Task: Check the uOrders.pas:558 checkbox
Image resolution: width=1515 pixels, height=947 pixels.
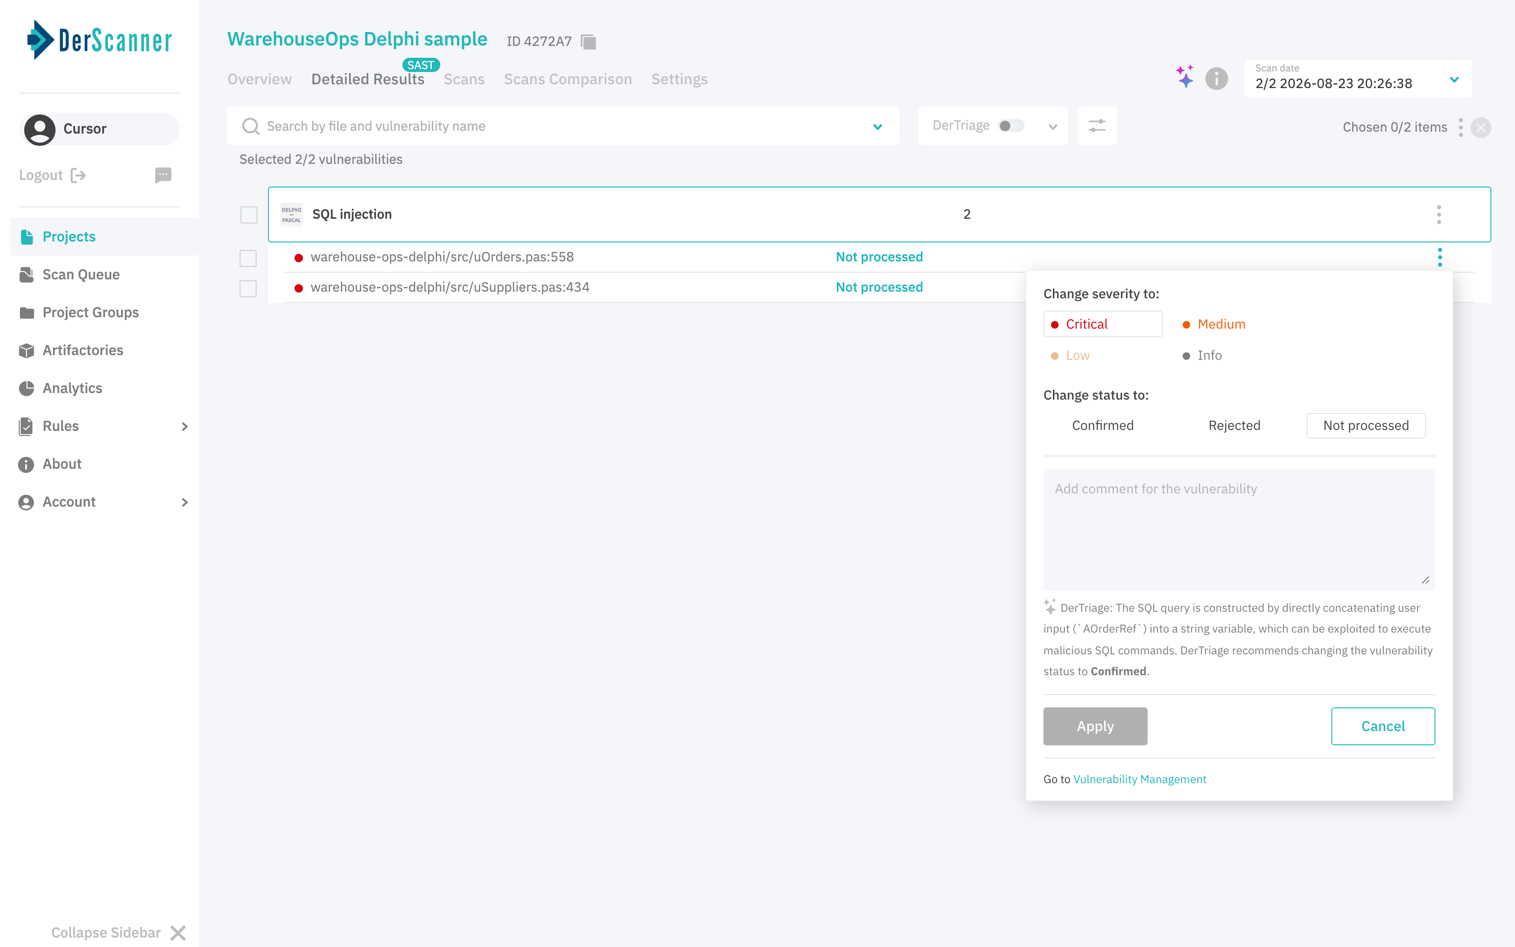Action: [x=249, y=258]
